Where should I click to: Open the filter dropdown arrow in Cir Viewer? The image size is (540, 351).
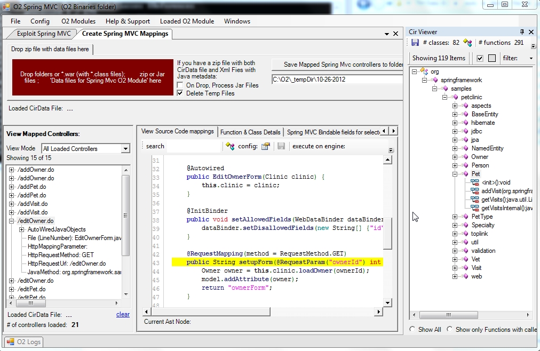click(531, 58)
